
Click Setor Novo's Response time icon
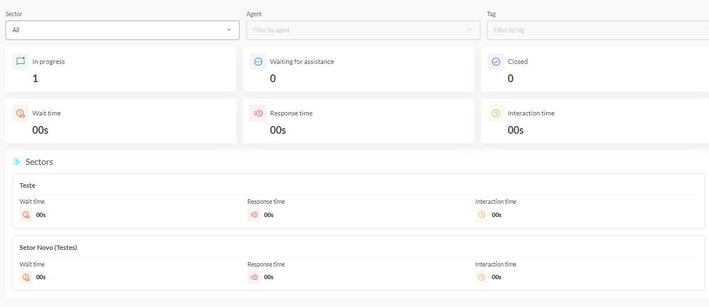(x=254, y=277)
